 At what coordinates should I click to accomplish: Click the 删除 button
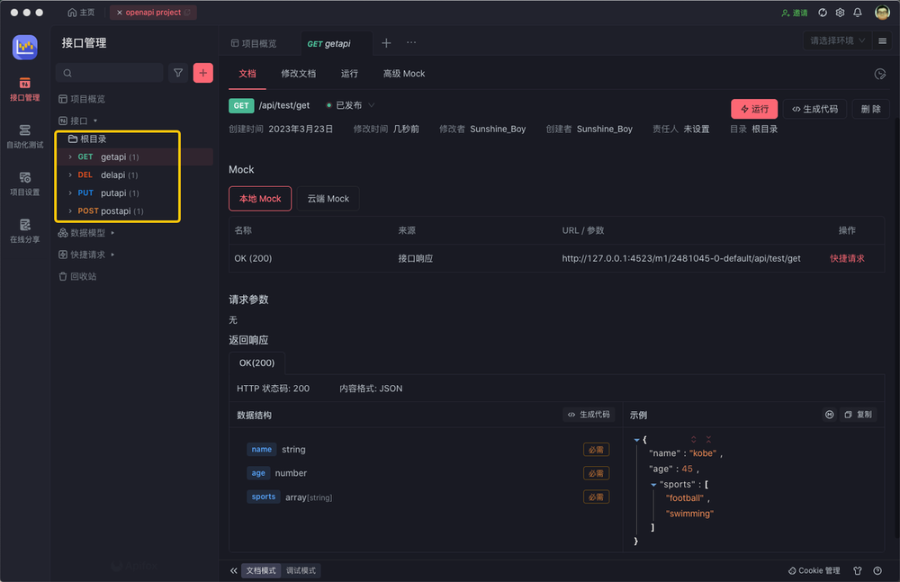[870, 109]
